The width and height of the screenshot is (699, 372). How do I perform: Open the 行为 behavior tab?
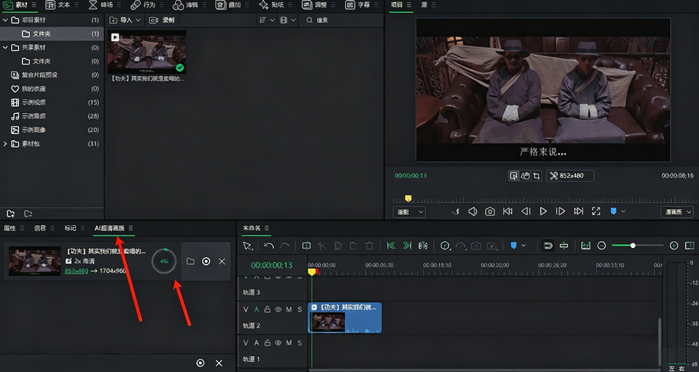[x=143, y=5]
